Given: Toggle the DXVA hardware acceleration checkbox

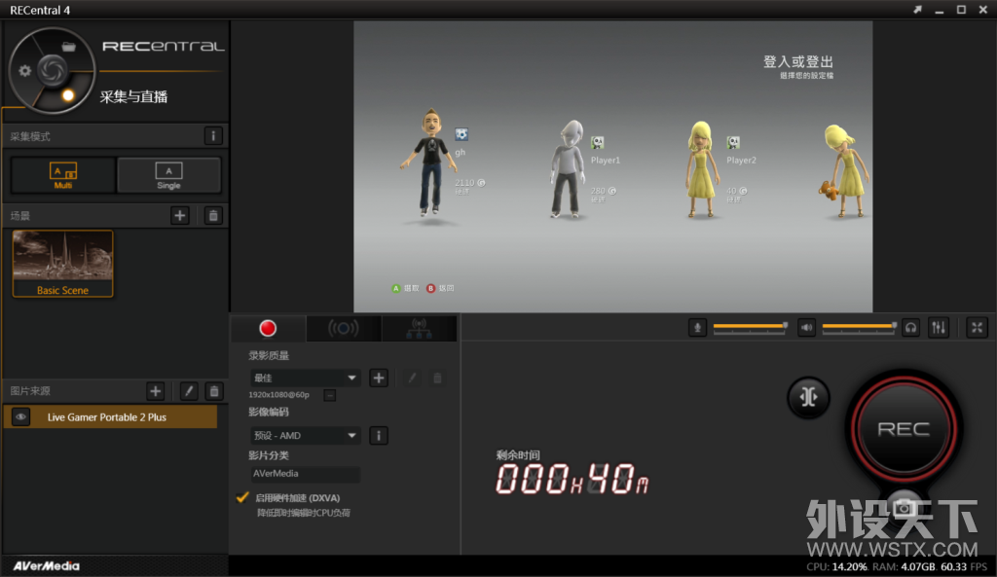Looking at the screenshot, I should point(242,497).
